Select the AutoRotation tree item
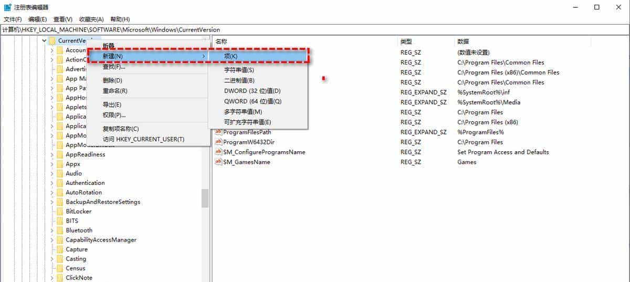Image resolution: width=630 pixels, height=282 pixels. click(84, 192)
